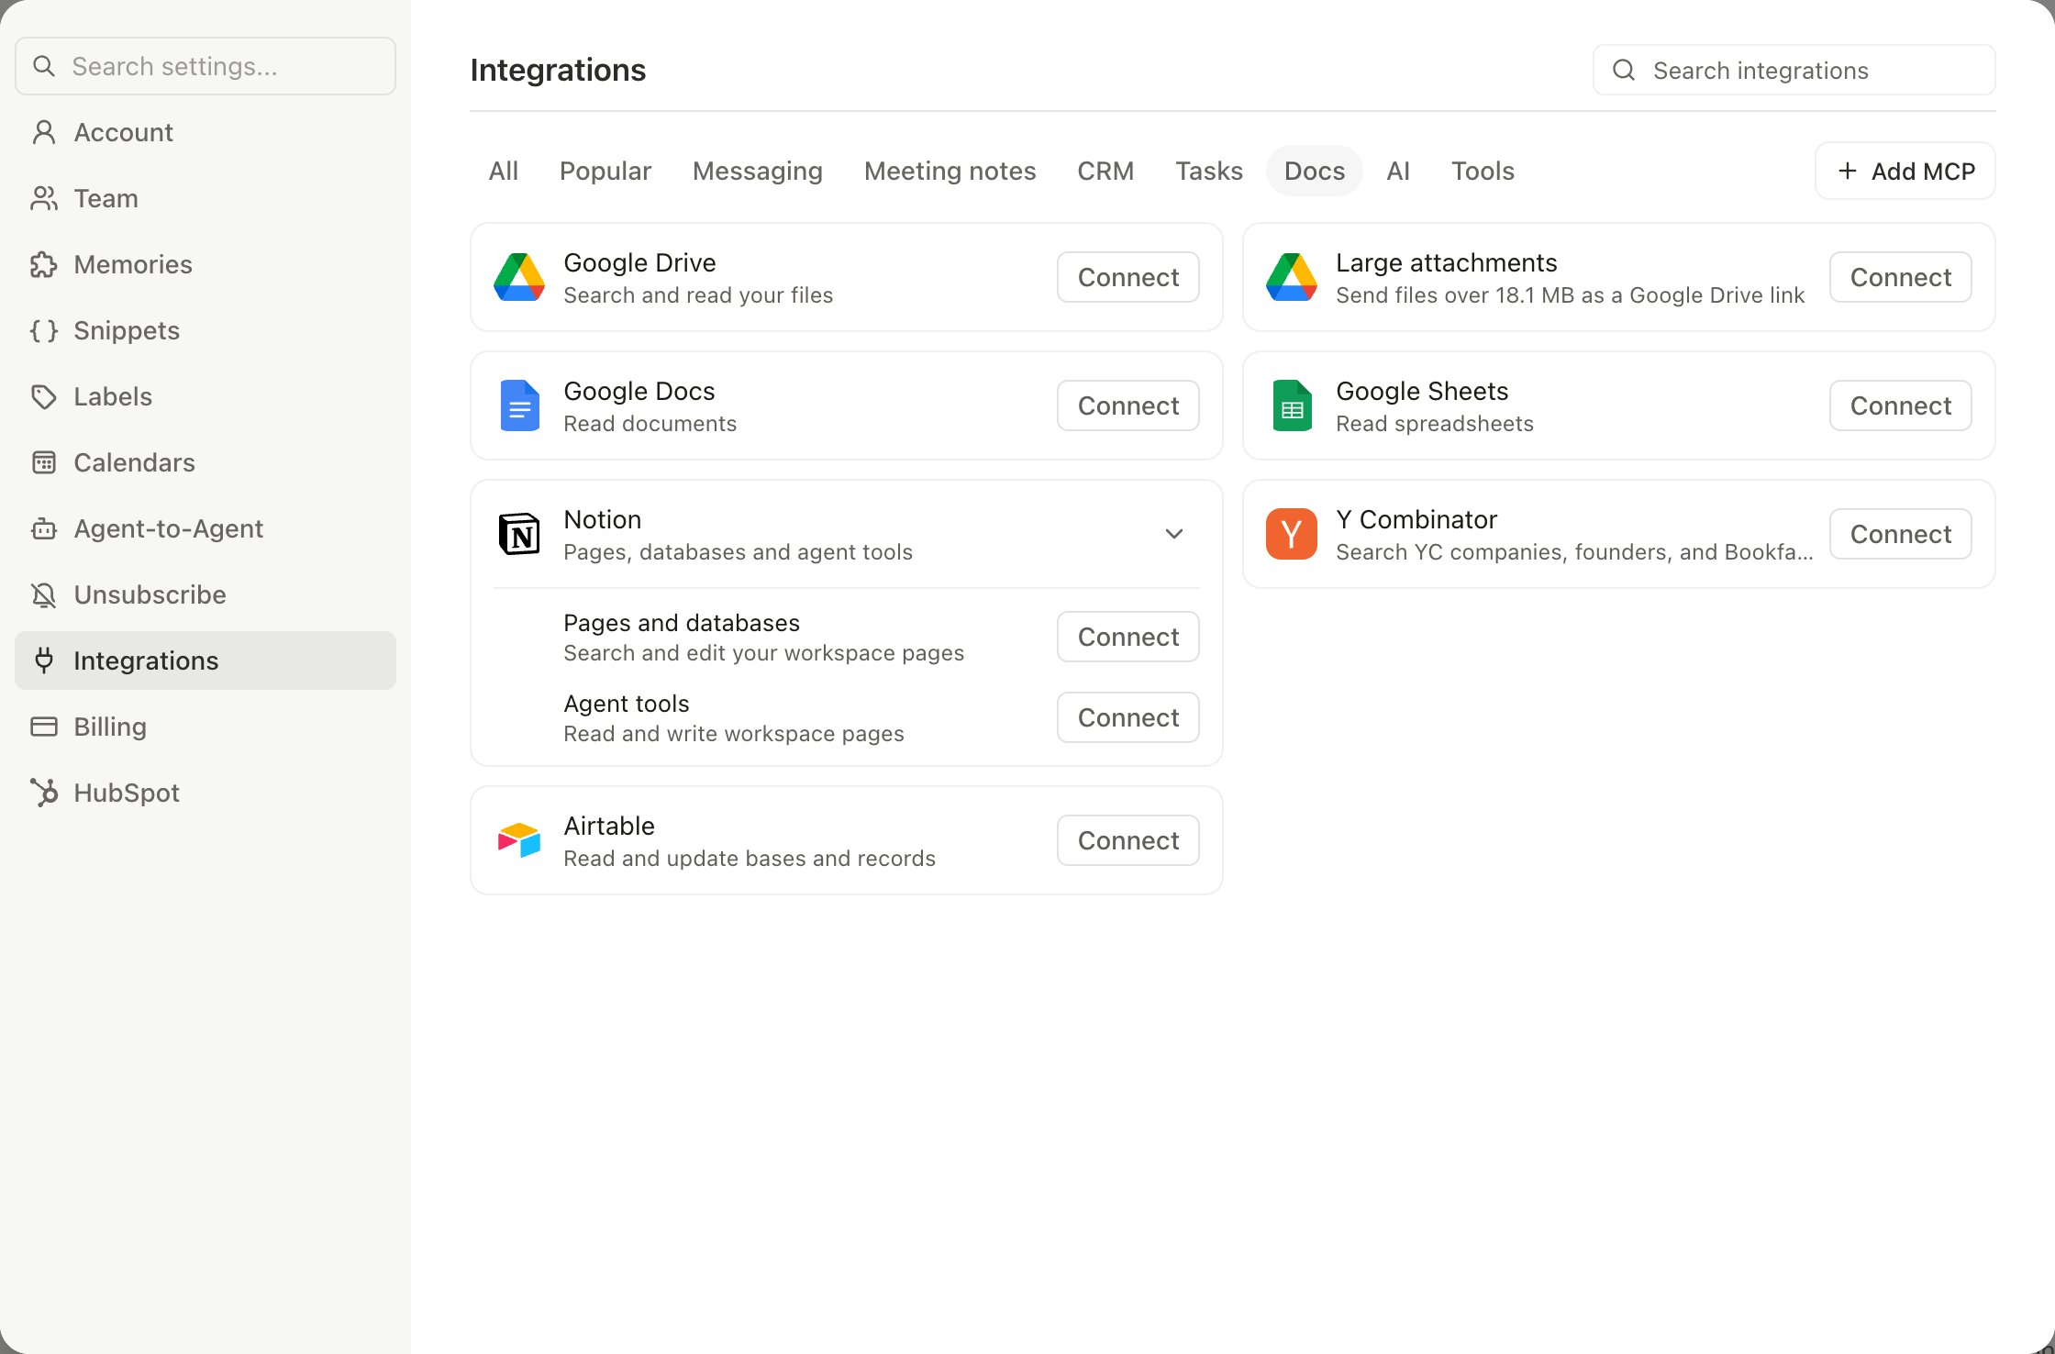The image size is (2055, 1354).
Task: Click the Calendars calendar icon
Action: click(x=43, y=462)
